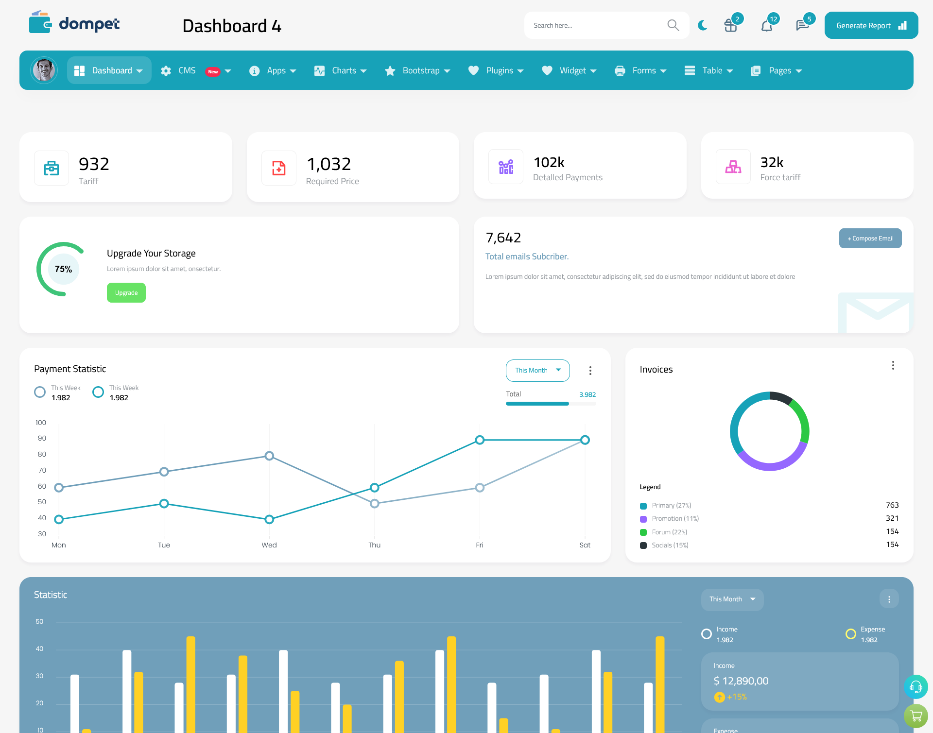The width and height of the screenshot is (933, 733).
Task: Click the dark mode toggle moon icon
Action: (701, 25)
